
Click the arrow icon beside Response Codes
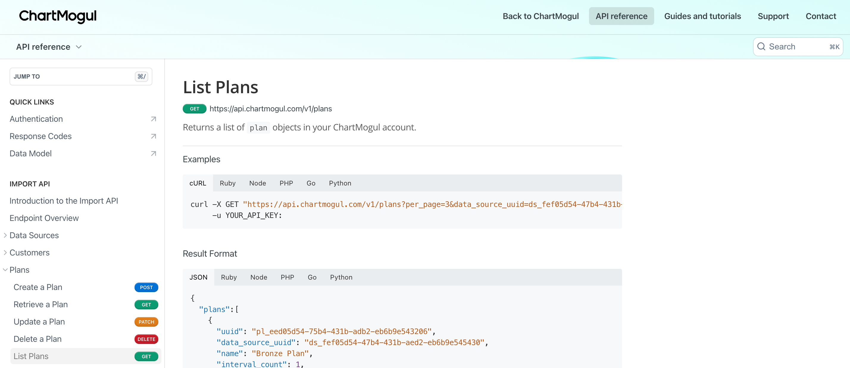[153, 136]
